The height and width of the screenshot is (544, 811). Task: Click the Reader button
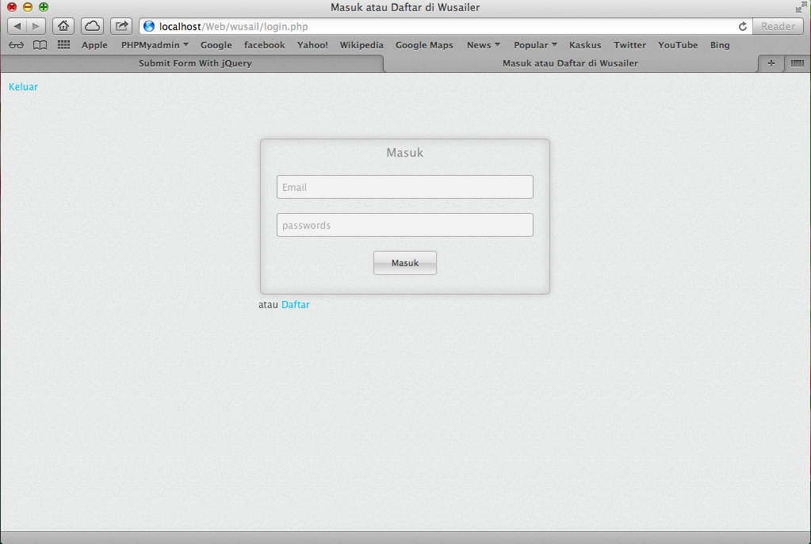coord(778,26)
